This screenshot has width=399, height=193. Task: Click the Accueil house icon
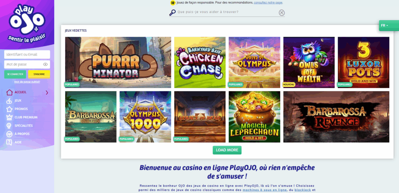pos(9,92)
